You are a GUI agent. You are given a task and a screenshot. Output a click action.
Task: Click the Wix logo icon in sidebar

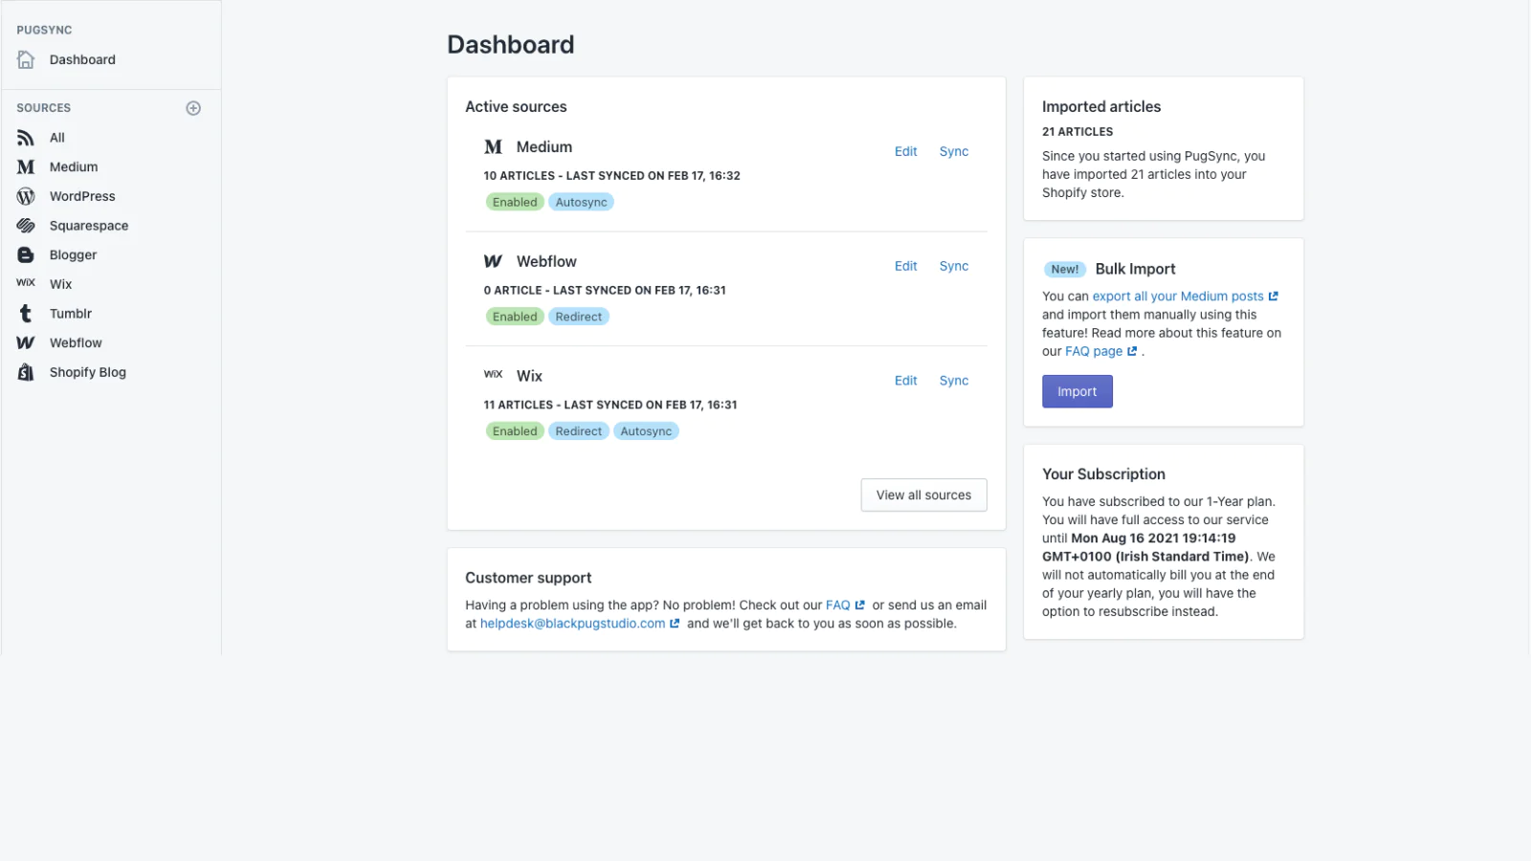(x=26, y=283)
